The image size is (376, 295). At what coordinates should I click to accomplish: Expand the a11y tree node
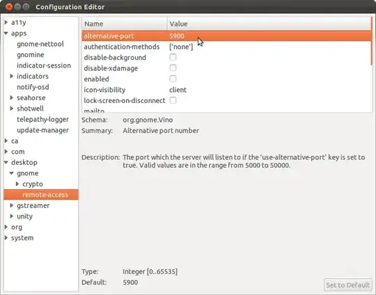coord(6,22)
